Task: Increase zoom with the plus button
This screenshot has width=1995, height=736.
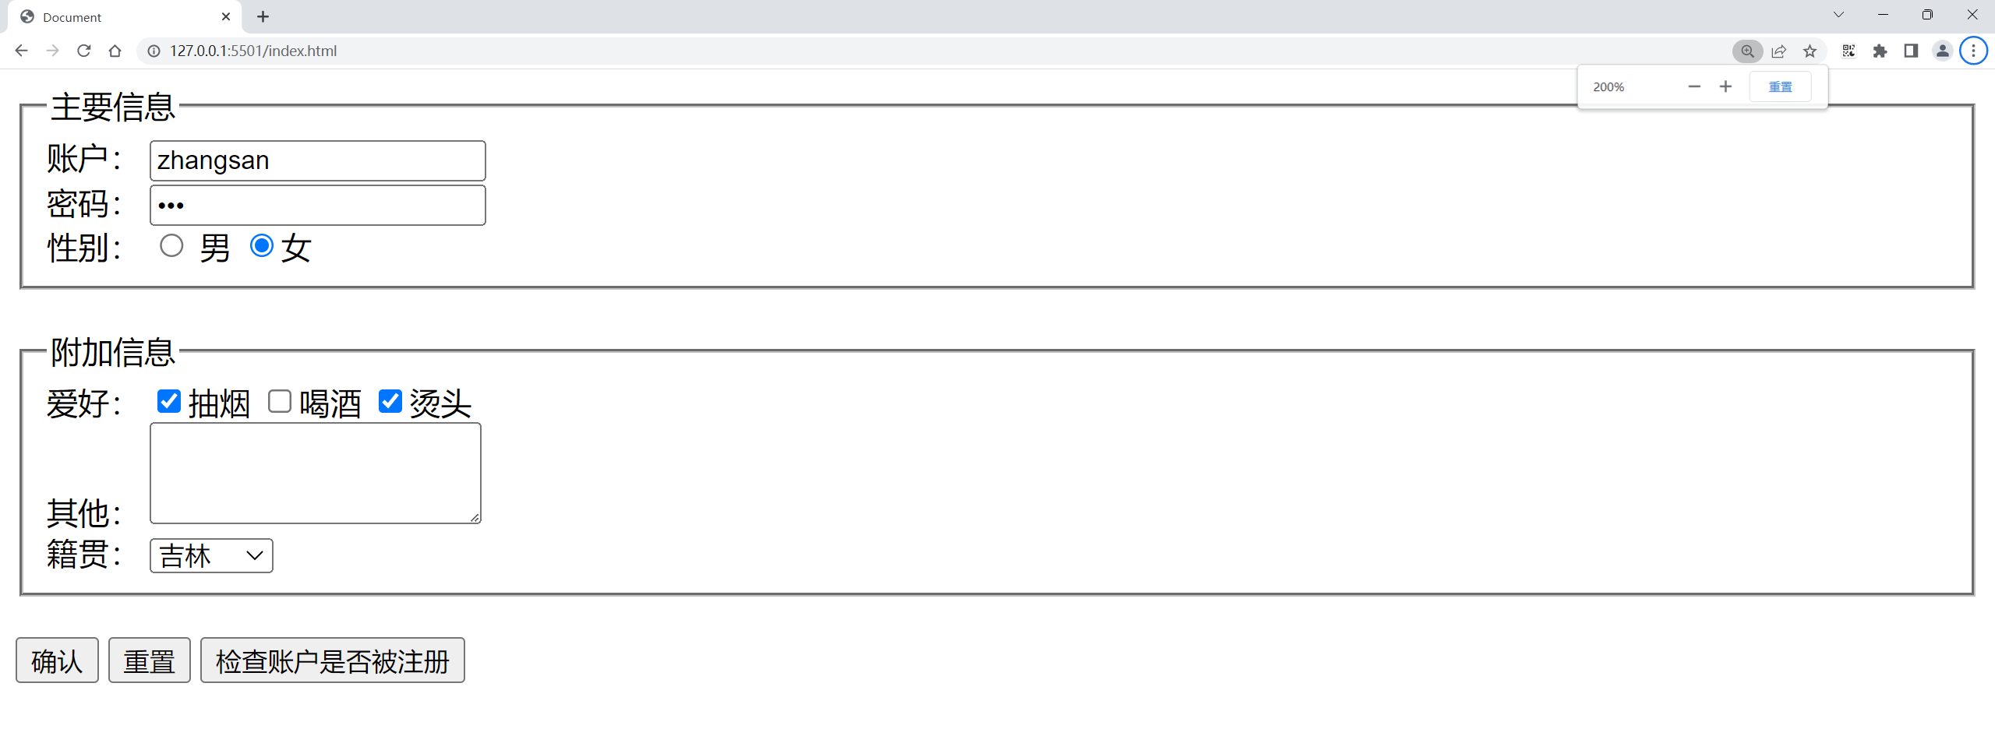Action: 1725,86
